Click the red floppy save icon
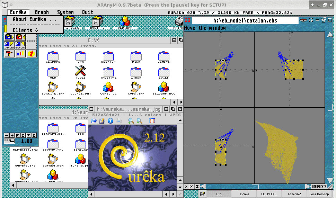 click(x=20, y=37)
